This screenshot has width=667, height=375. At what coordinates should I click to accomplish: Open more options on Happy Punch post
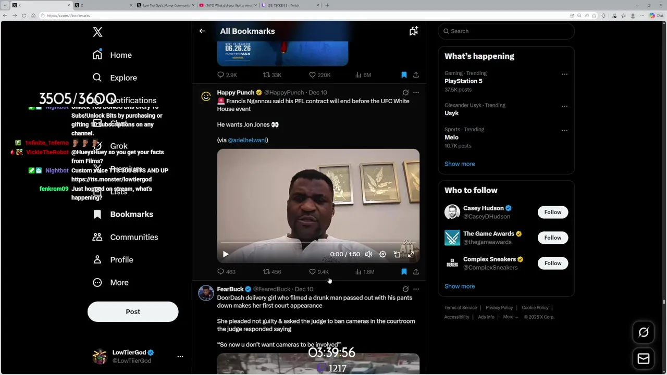416,93
